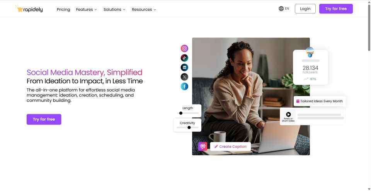This screenshot has width=371, height=191.
Task: Click the LinkedIn icon
Action: (184, 68)
